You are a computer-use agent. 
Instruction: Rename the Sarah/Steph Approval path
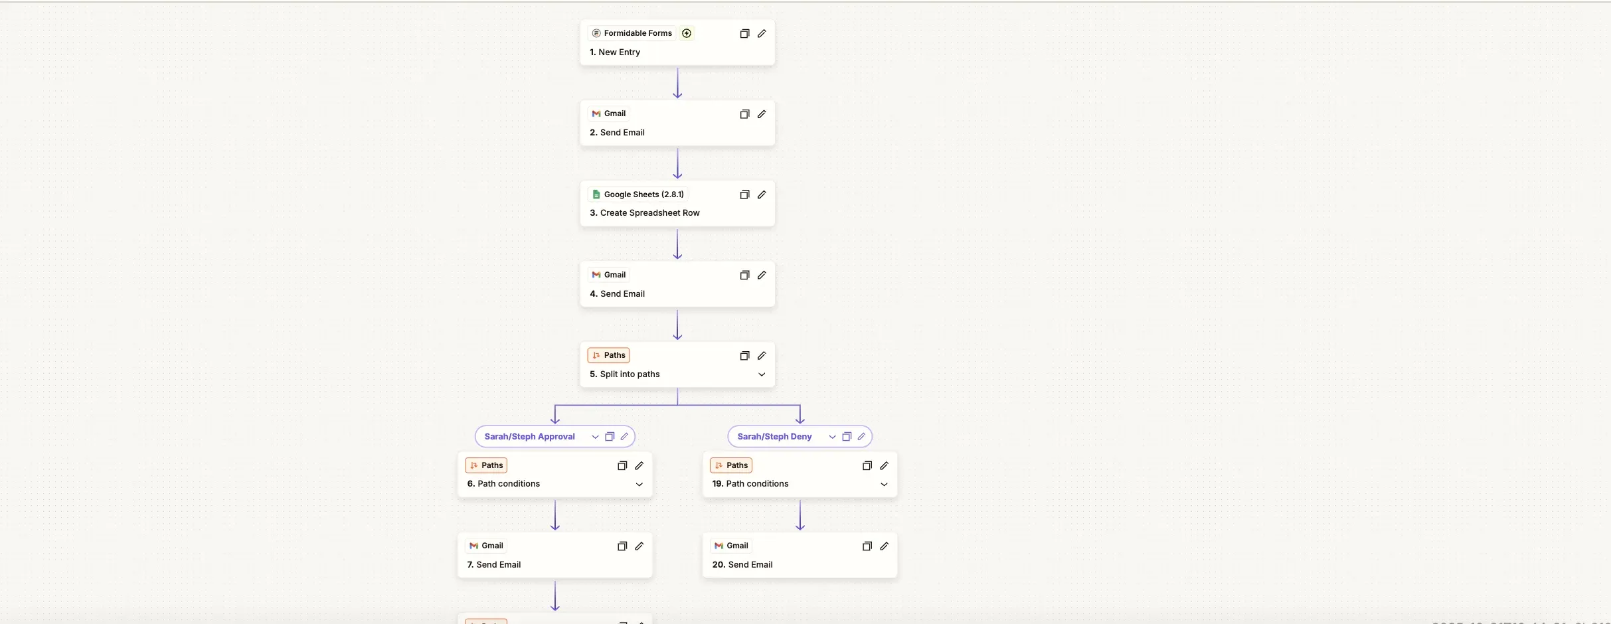coord(624,436)
